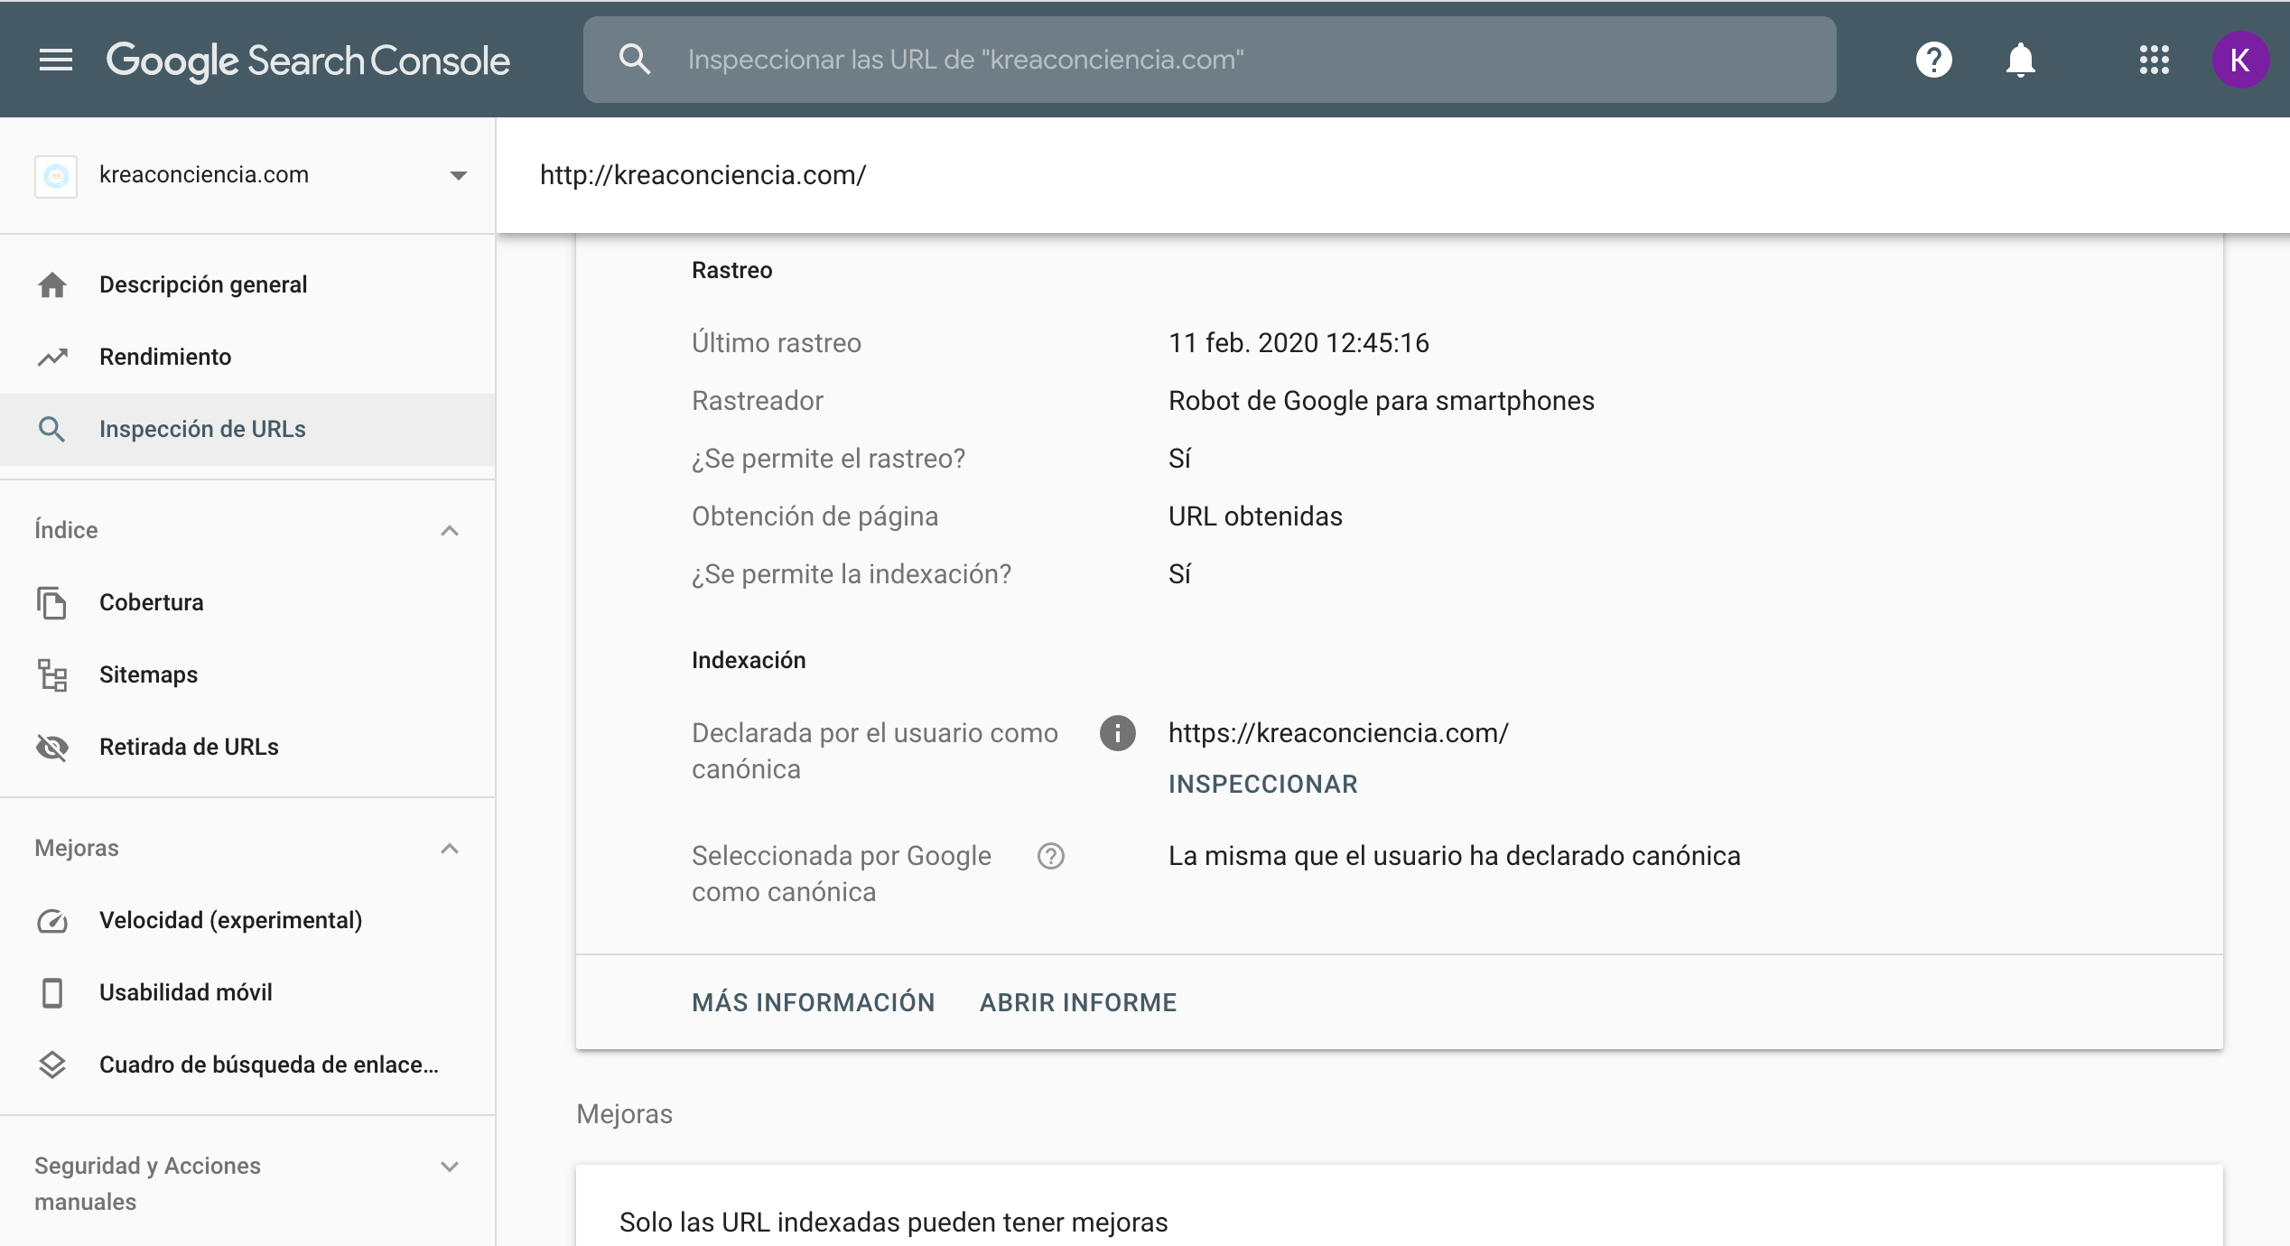
Task: Click the home icon beside Descripción general
Action: (52, 284)
